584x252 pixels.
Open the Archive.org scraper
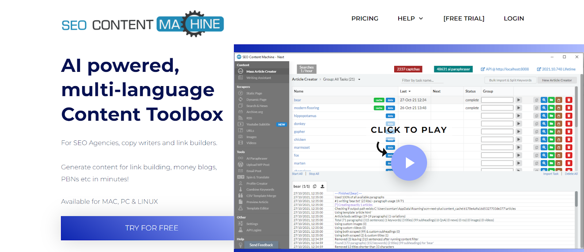(254, 112)
